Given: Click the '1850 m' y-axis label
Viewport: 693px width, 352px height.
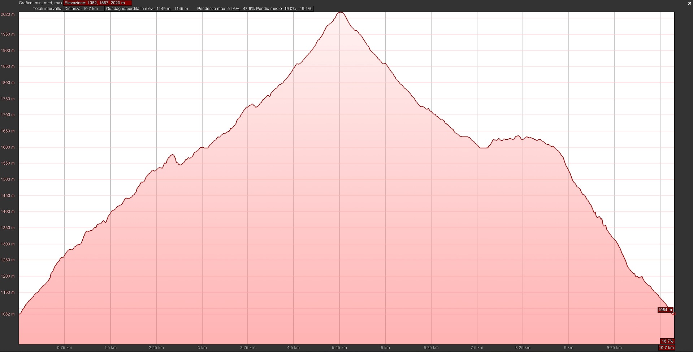Looking at the screenshot, I should pos(8,66).
